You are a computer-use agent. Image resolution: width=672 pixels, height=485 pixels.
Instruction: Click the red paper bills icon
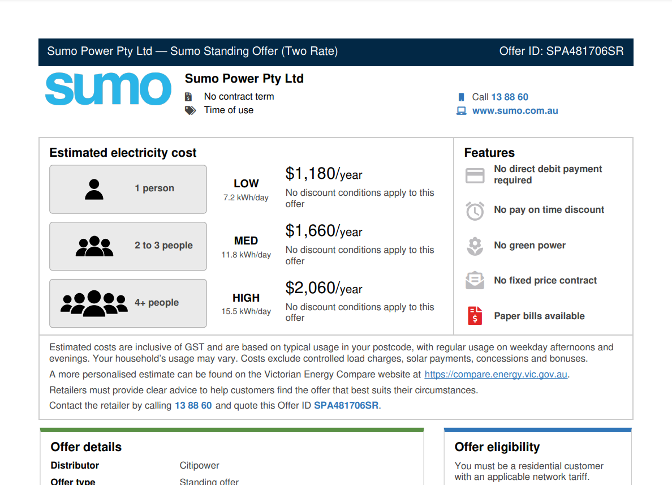pos(475,316)
